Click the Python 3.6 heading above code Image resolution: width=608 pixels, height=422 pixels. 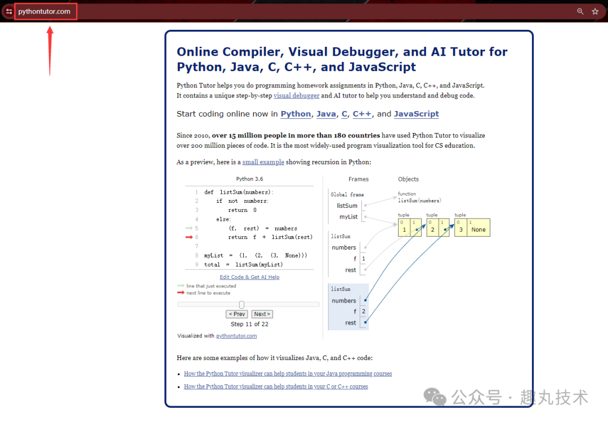[x=249, y=179]
